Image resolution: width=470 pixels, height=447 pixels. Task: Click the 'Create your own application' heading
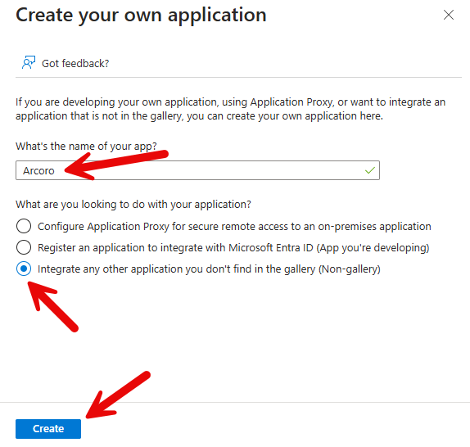click(141, 15)
